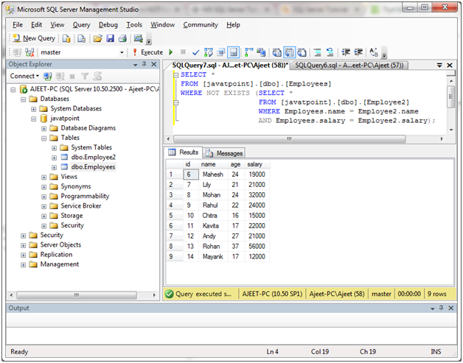Click the Decrease Indent icon
Screen dimensions: 463x363
346,52
